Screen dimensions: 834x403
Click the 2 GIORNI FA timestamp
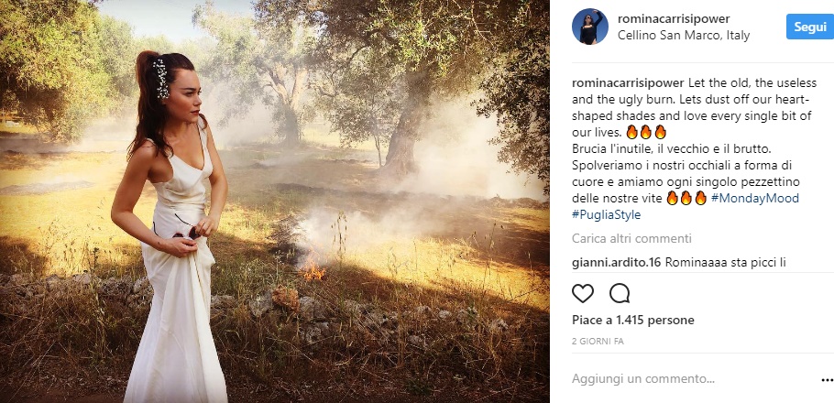(x=598, y=341)
